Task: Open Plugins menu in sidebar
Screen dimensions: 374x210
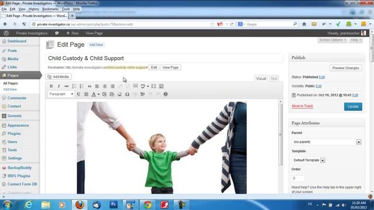Action: coord(14,134)
